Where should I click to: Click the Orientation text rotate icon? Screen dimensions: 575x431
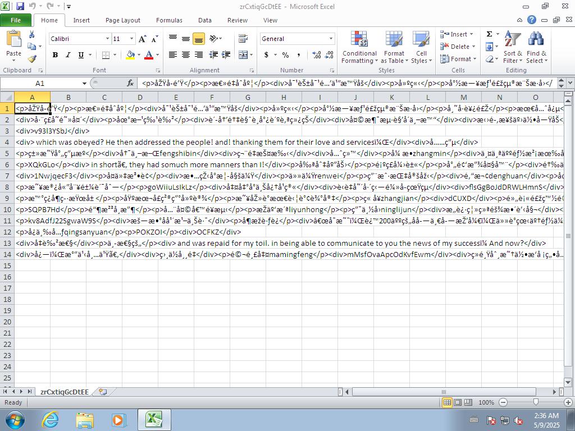point(213,39)
